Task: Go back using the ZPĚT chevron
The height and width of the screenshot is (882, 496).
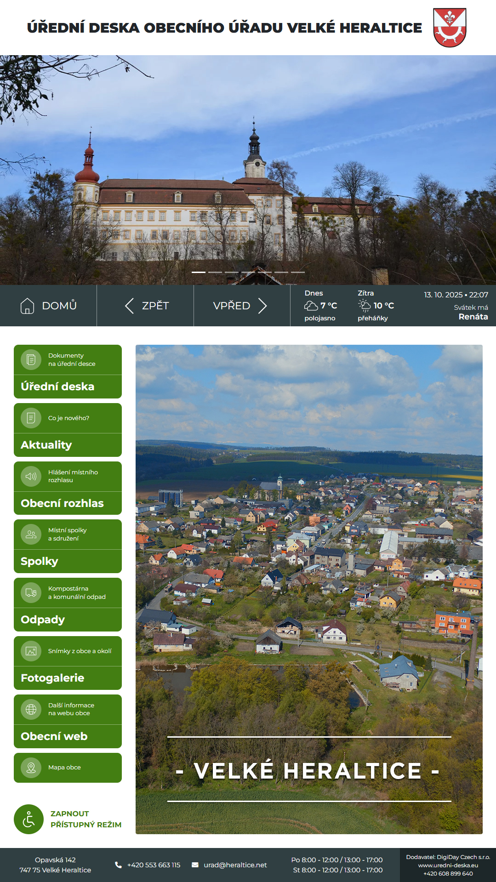Action: pyautogui.click(x=129, y=306)
